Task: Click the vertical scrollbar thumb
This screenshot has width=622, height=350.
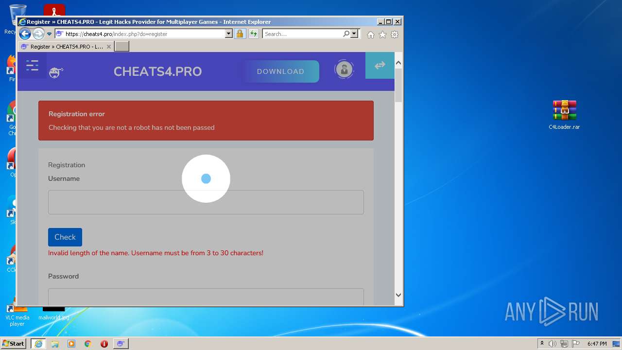Action: click(398, 85)
